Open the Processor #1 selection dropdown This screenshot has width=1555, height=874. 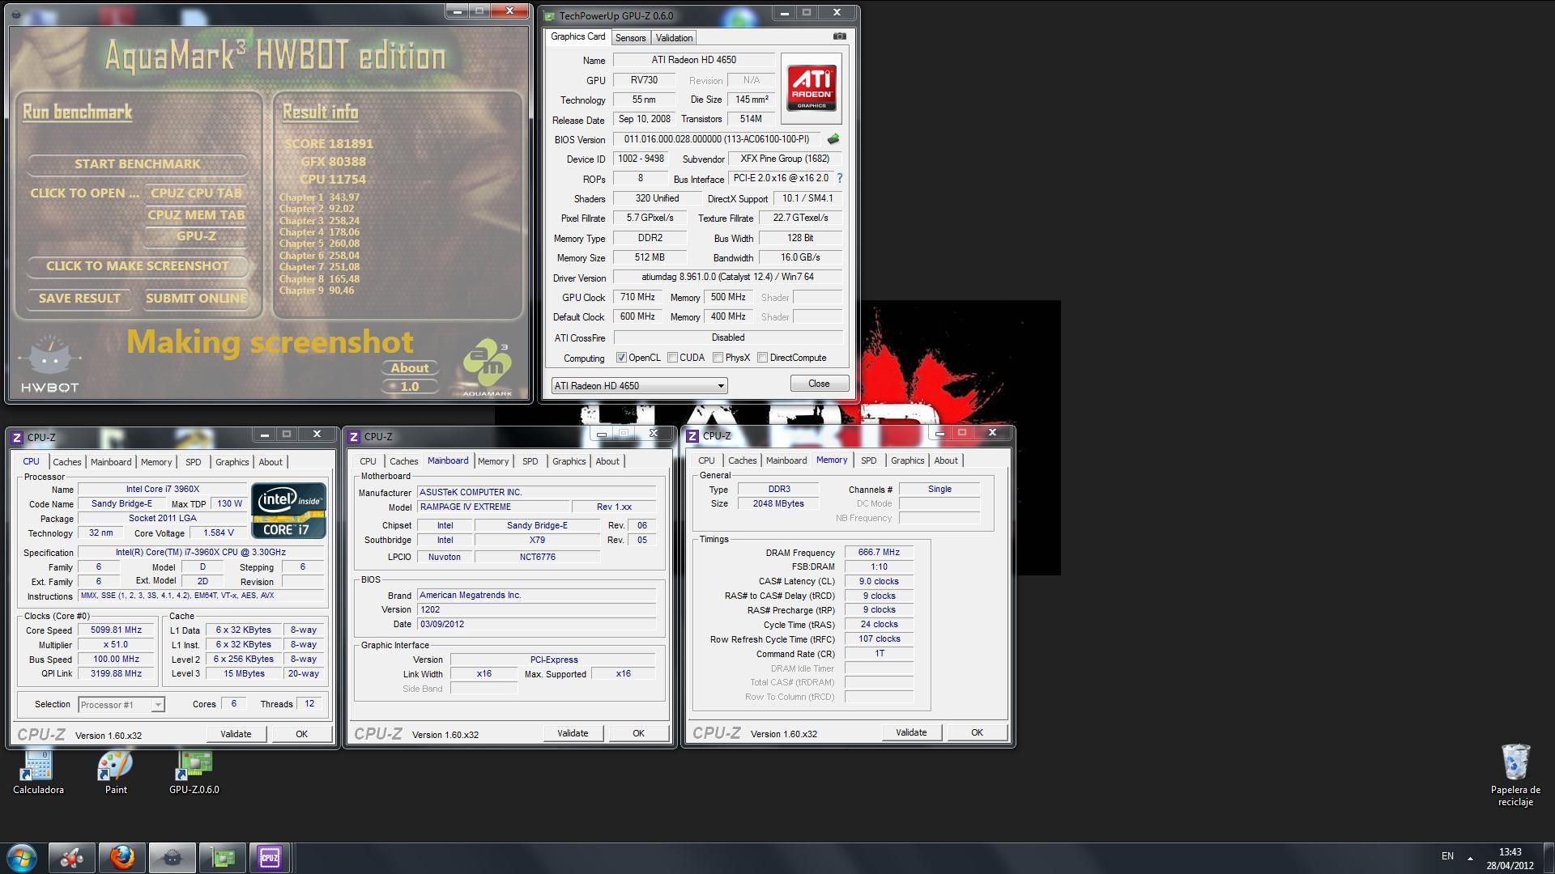(x=121, y=705)
